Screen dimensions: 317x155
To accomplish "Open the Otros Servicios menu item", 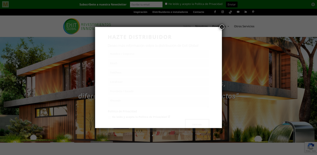I will point(244,26).
